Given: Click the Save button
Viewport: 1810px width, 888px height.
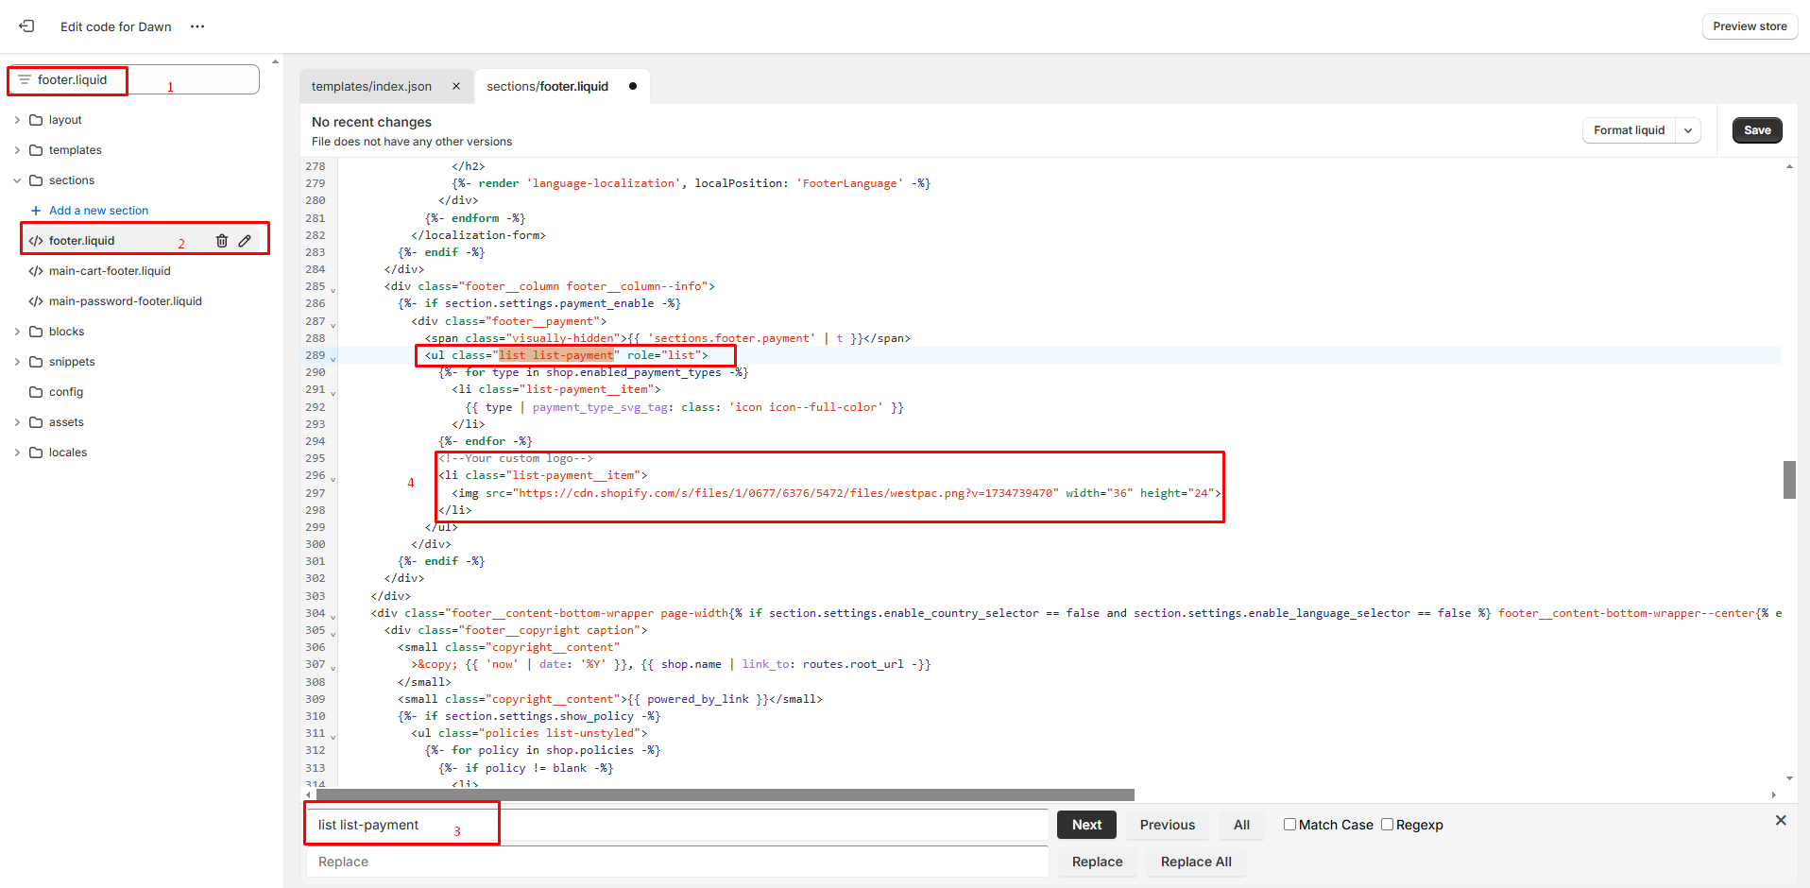Looking at the screenshot, I should click(1757, 130).
